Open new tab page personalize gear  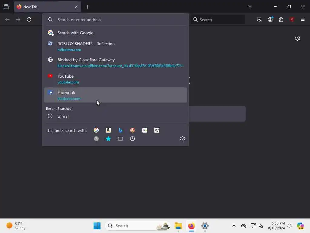tap(298, 38)
